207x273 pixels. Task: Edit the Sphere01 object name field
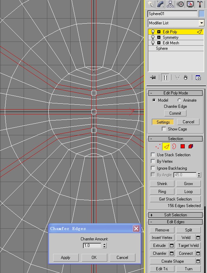[173, 14]
